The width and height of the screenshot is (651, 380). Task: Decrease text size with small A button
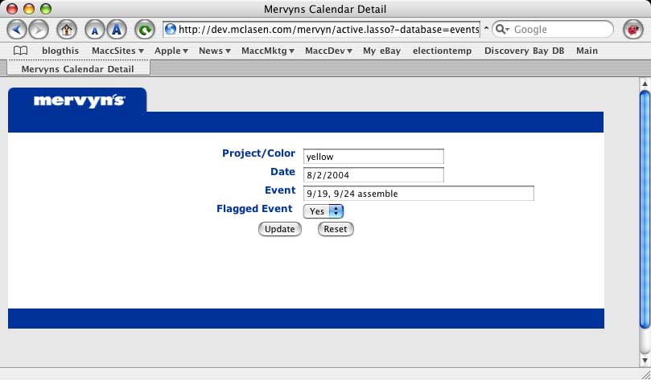(x=95, y=30)
